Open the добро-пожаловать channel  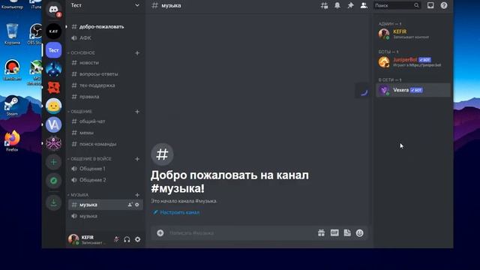point(105,27)
